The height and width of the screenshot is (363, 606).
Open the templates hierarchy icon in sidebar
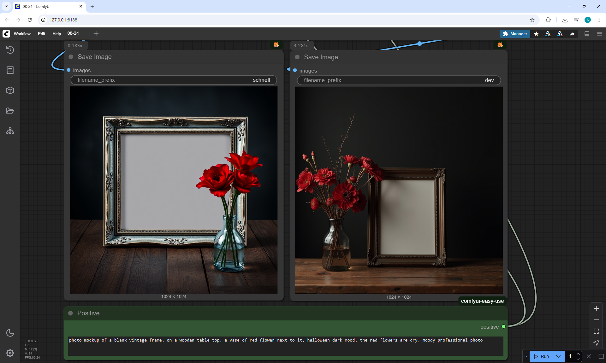(x=10, y=131)
